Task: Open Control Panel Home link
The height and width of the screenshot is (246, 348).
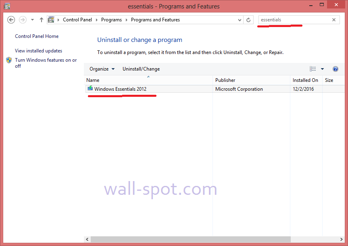Action: [37, 36]
